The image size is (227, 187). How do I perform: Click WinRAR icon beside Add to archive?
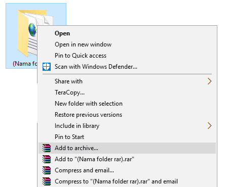(47, 148)
